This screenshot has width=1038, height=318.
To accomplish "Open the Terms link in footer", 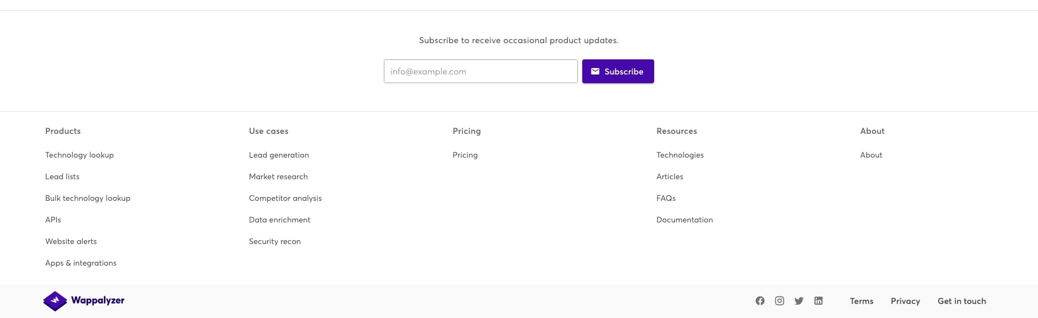I will [x=861, y=301].
